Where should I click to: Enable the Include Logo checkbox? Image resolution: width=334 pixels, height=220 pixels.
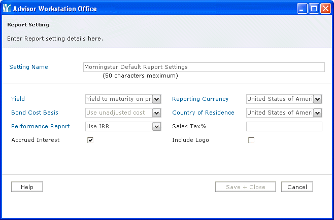point(251,140)
